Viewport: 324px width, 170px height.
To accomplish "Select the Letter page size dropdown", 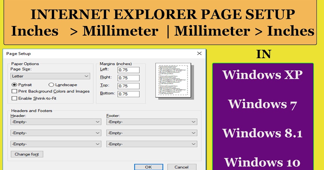I will 50,76.
